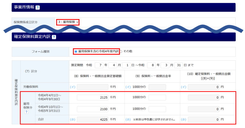Viewport: 245px width, 128px height.
Task: Click the end year field showing 8
Action: coord(152,65)
